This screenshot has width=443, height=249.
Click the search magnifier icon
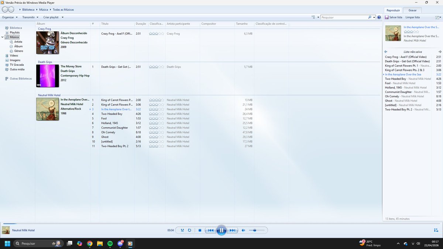click(x=370, y=17)
